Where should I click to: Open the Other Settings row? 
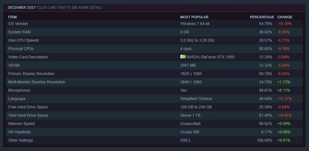click(x=154, y=140)
